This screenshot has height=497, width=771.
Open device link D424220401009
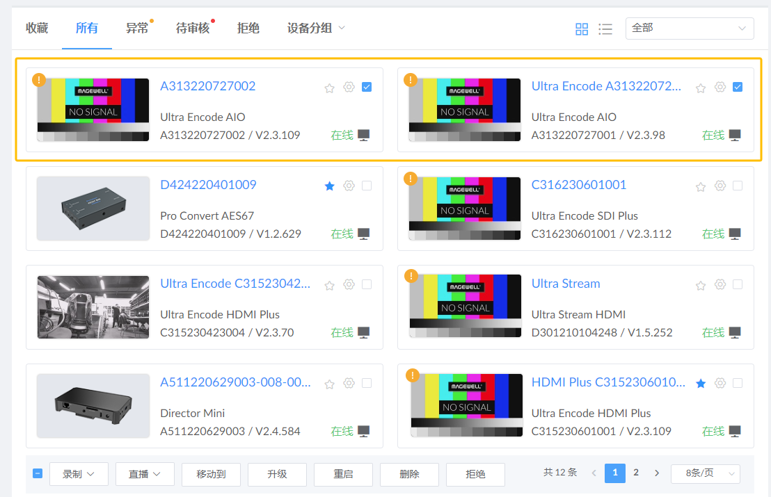tap(208, 185)
